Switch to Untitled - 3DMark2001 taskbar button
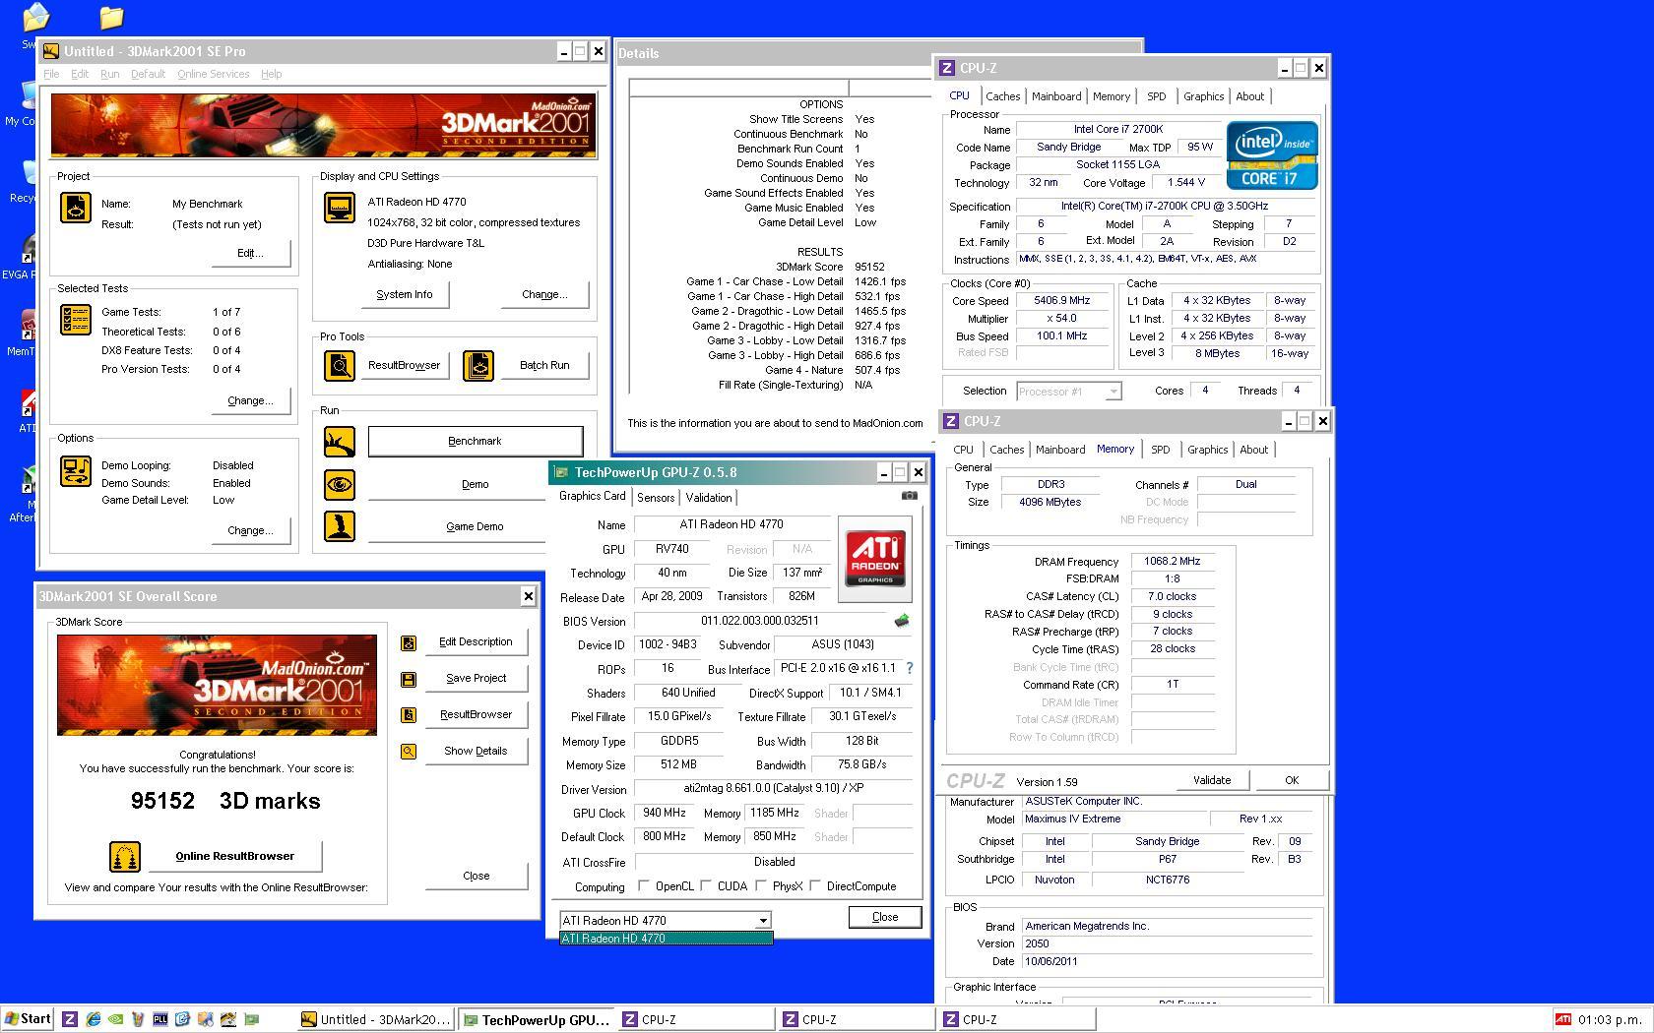 tap(376, 1020)
